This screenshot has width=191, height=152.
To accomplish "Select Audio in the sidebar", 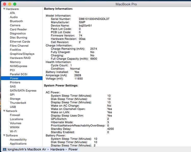I will tap(14, 17).
